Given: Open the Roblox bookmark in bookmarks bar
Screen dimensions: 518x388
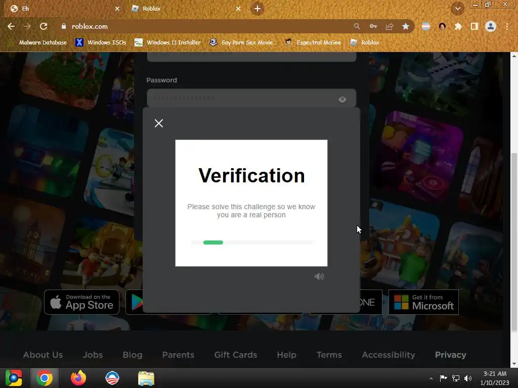Looking at the screenshot, I should (364, 42).
